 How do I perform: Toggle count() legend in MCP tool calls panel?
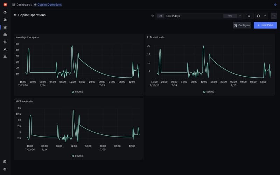77,156
